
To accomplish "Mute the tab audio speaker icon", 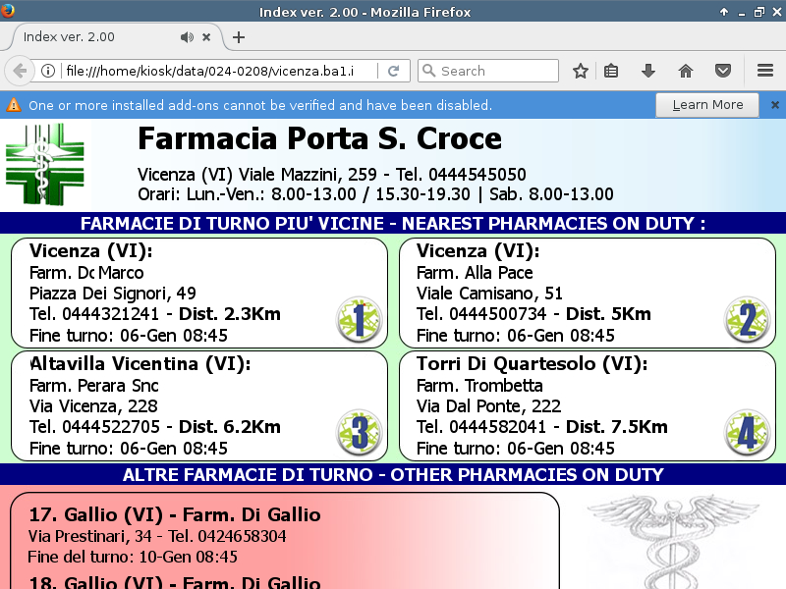I will tap(187, 37).
